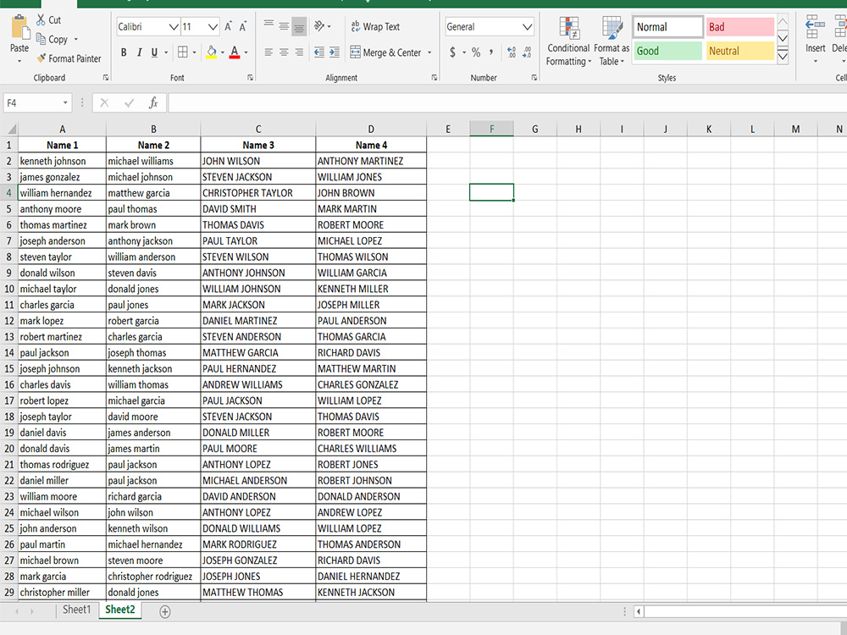Open Alignment dialog launcher
Image resolution: width=847 pixels, height=635 pixels.
(435, 78)
